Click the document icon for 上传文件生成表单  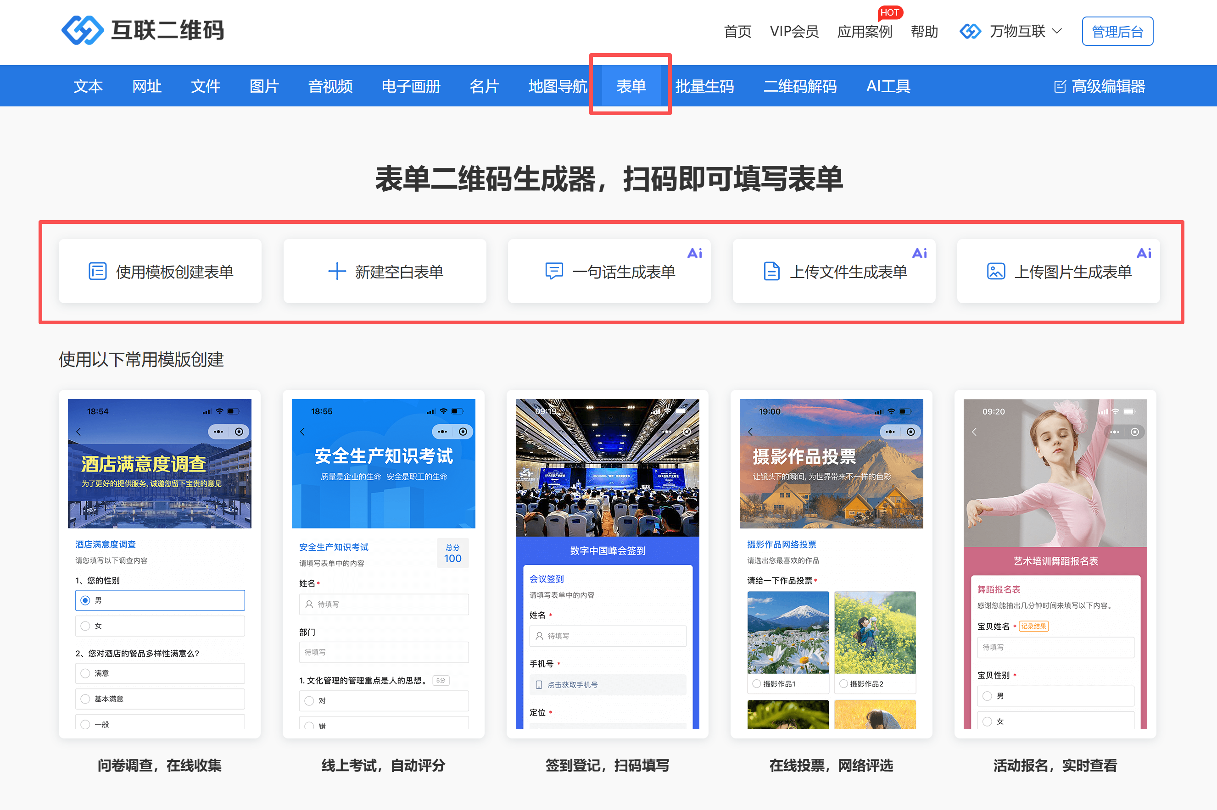[x=771, y=271]
